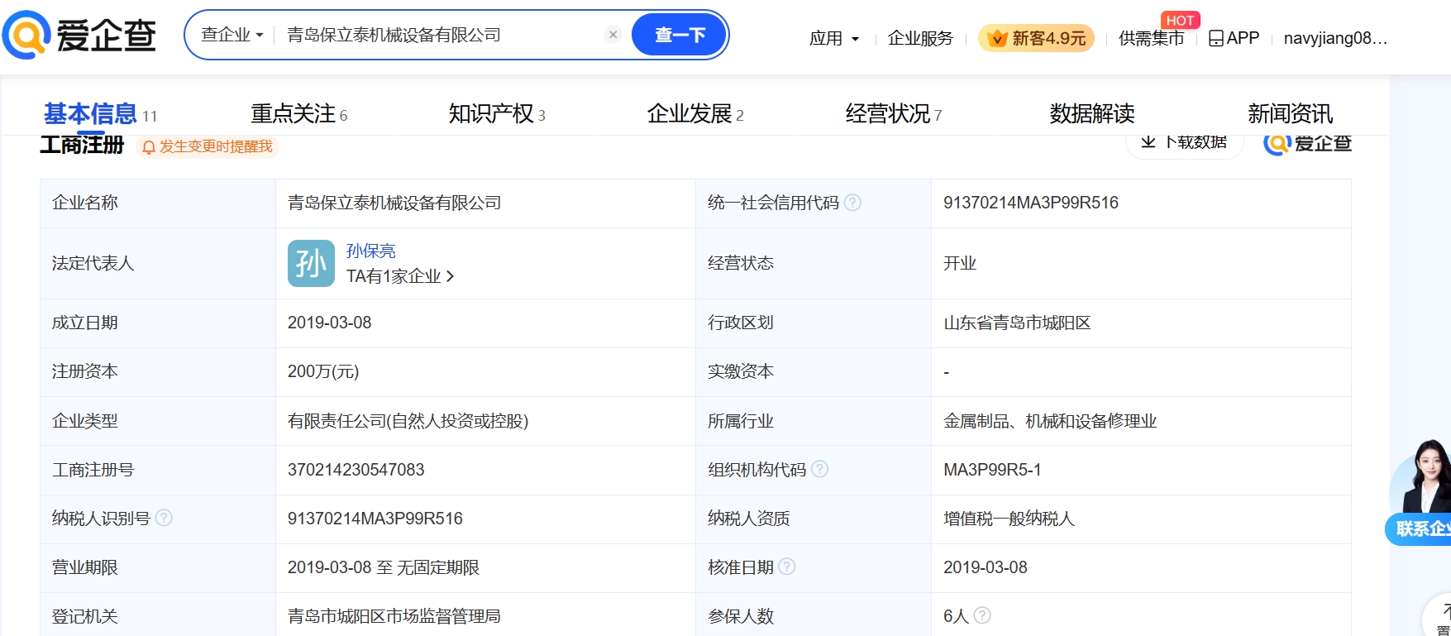
Task: Click the 新客4.9元 promotion badge
Action: coord(1036,38)
